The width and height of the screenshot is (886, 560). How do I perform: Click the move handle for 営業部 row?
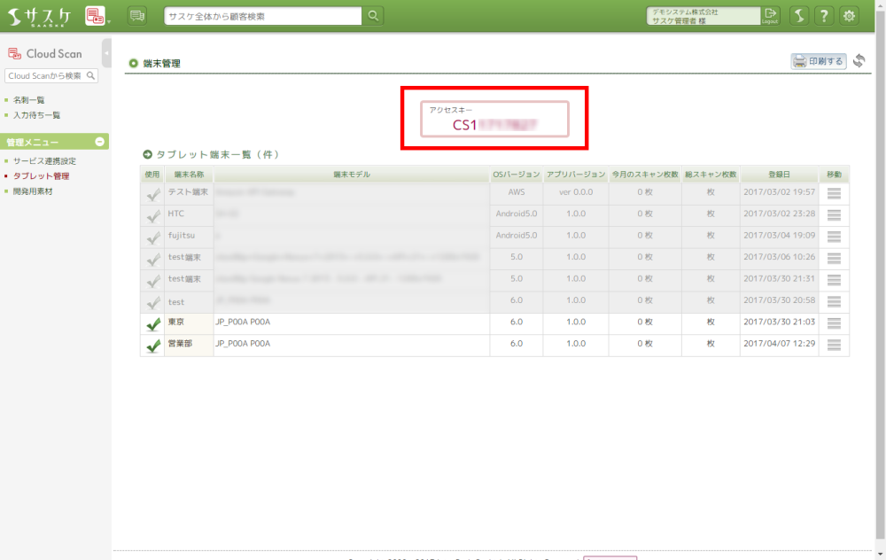click(x=833, y=345)
